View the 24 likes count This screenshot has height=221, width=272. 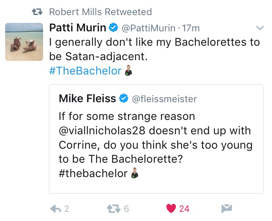(184, 209)
